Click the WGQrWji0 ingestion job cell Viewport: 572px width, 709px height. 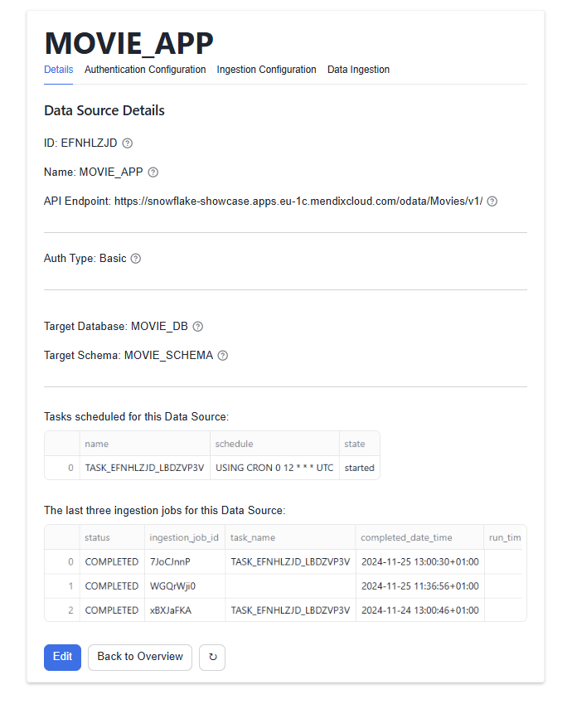coord(172,585)
